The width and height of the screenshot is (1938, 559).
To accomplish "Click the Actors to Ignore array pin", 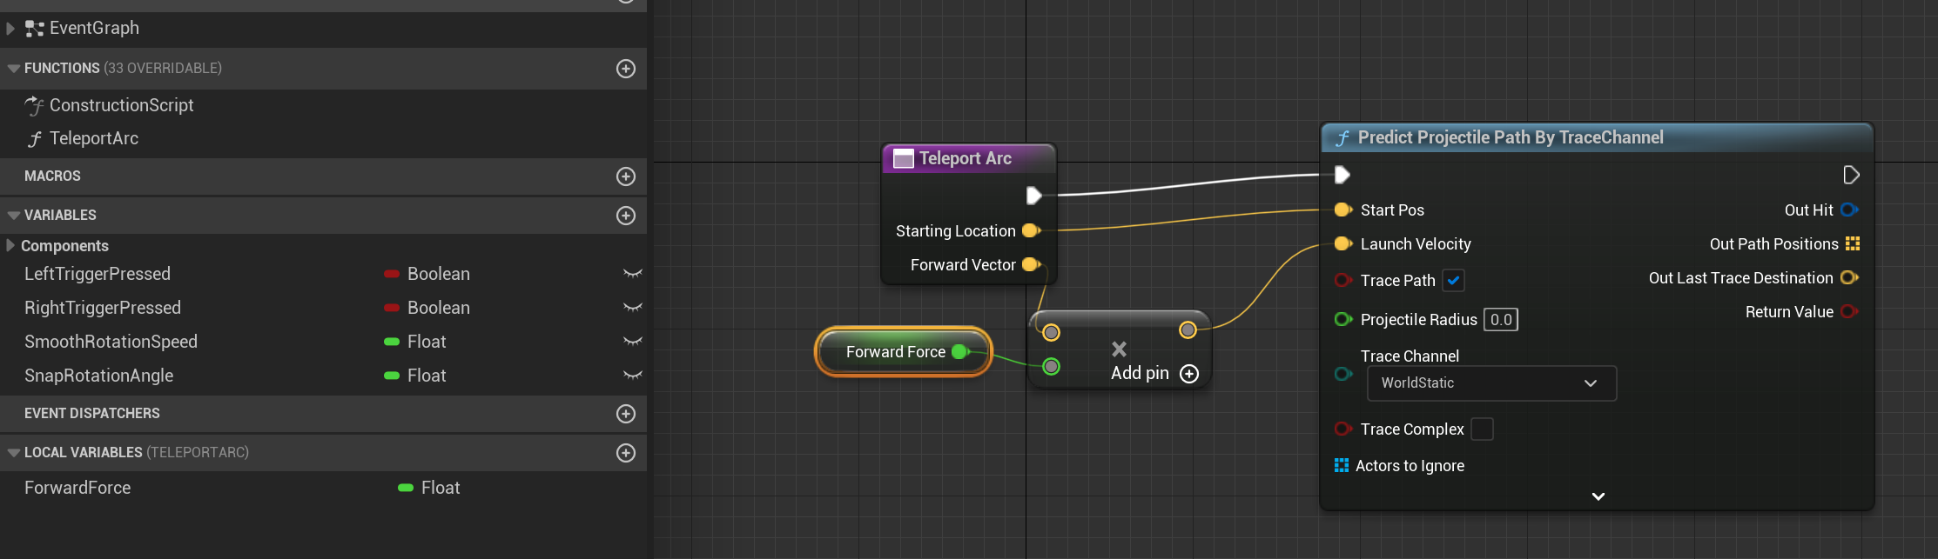I will [1341, 466].
